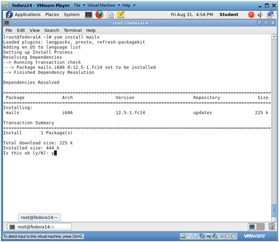Open the Places menu
The width and height of the screenshot is (279, 242).
coord(52,14)
